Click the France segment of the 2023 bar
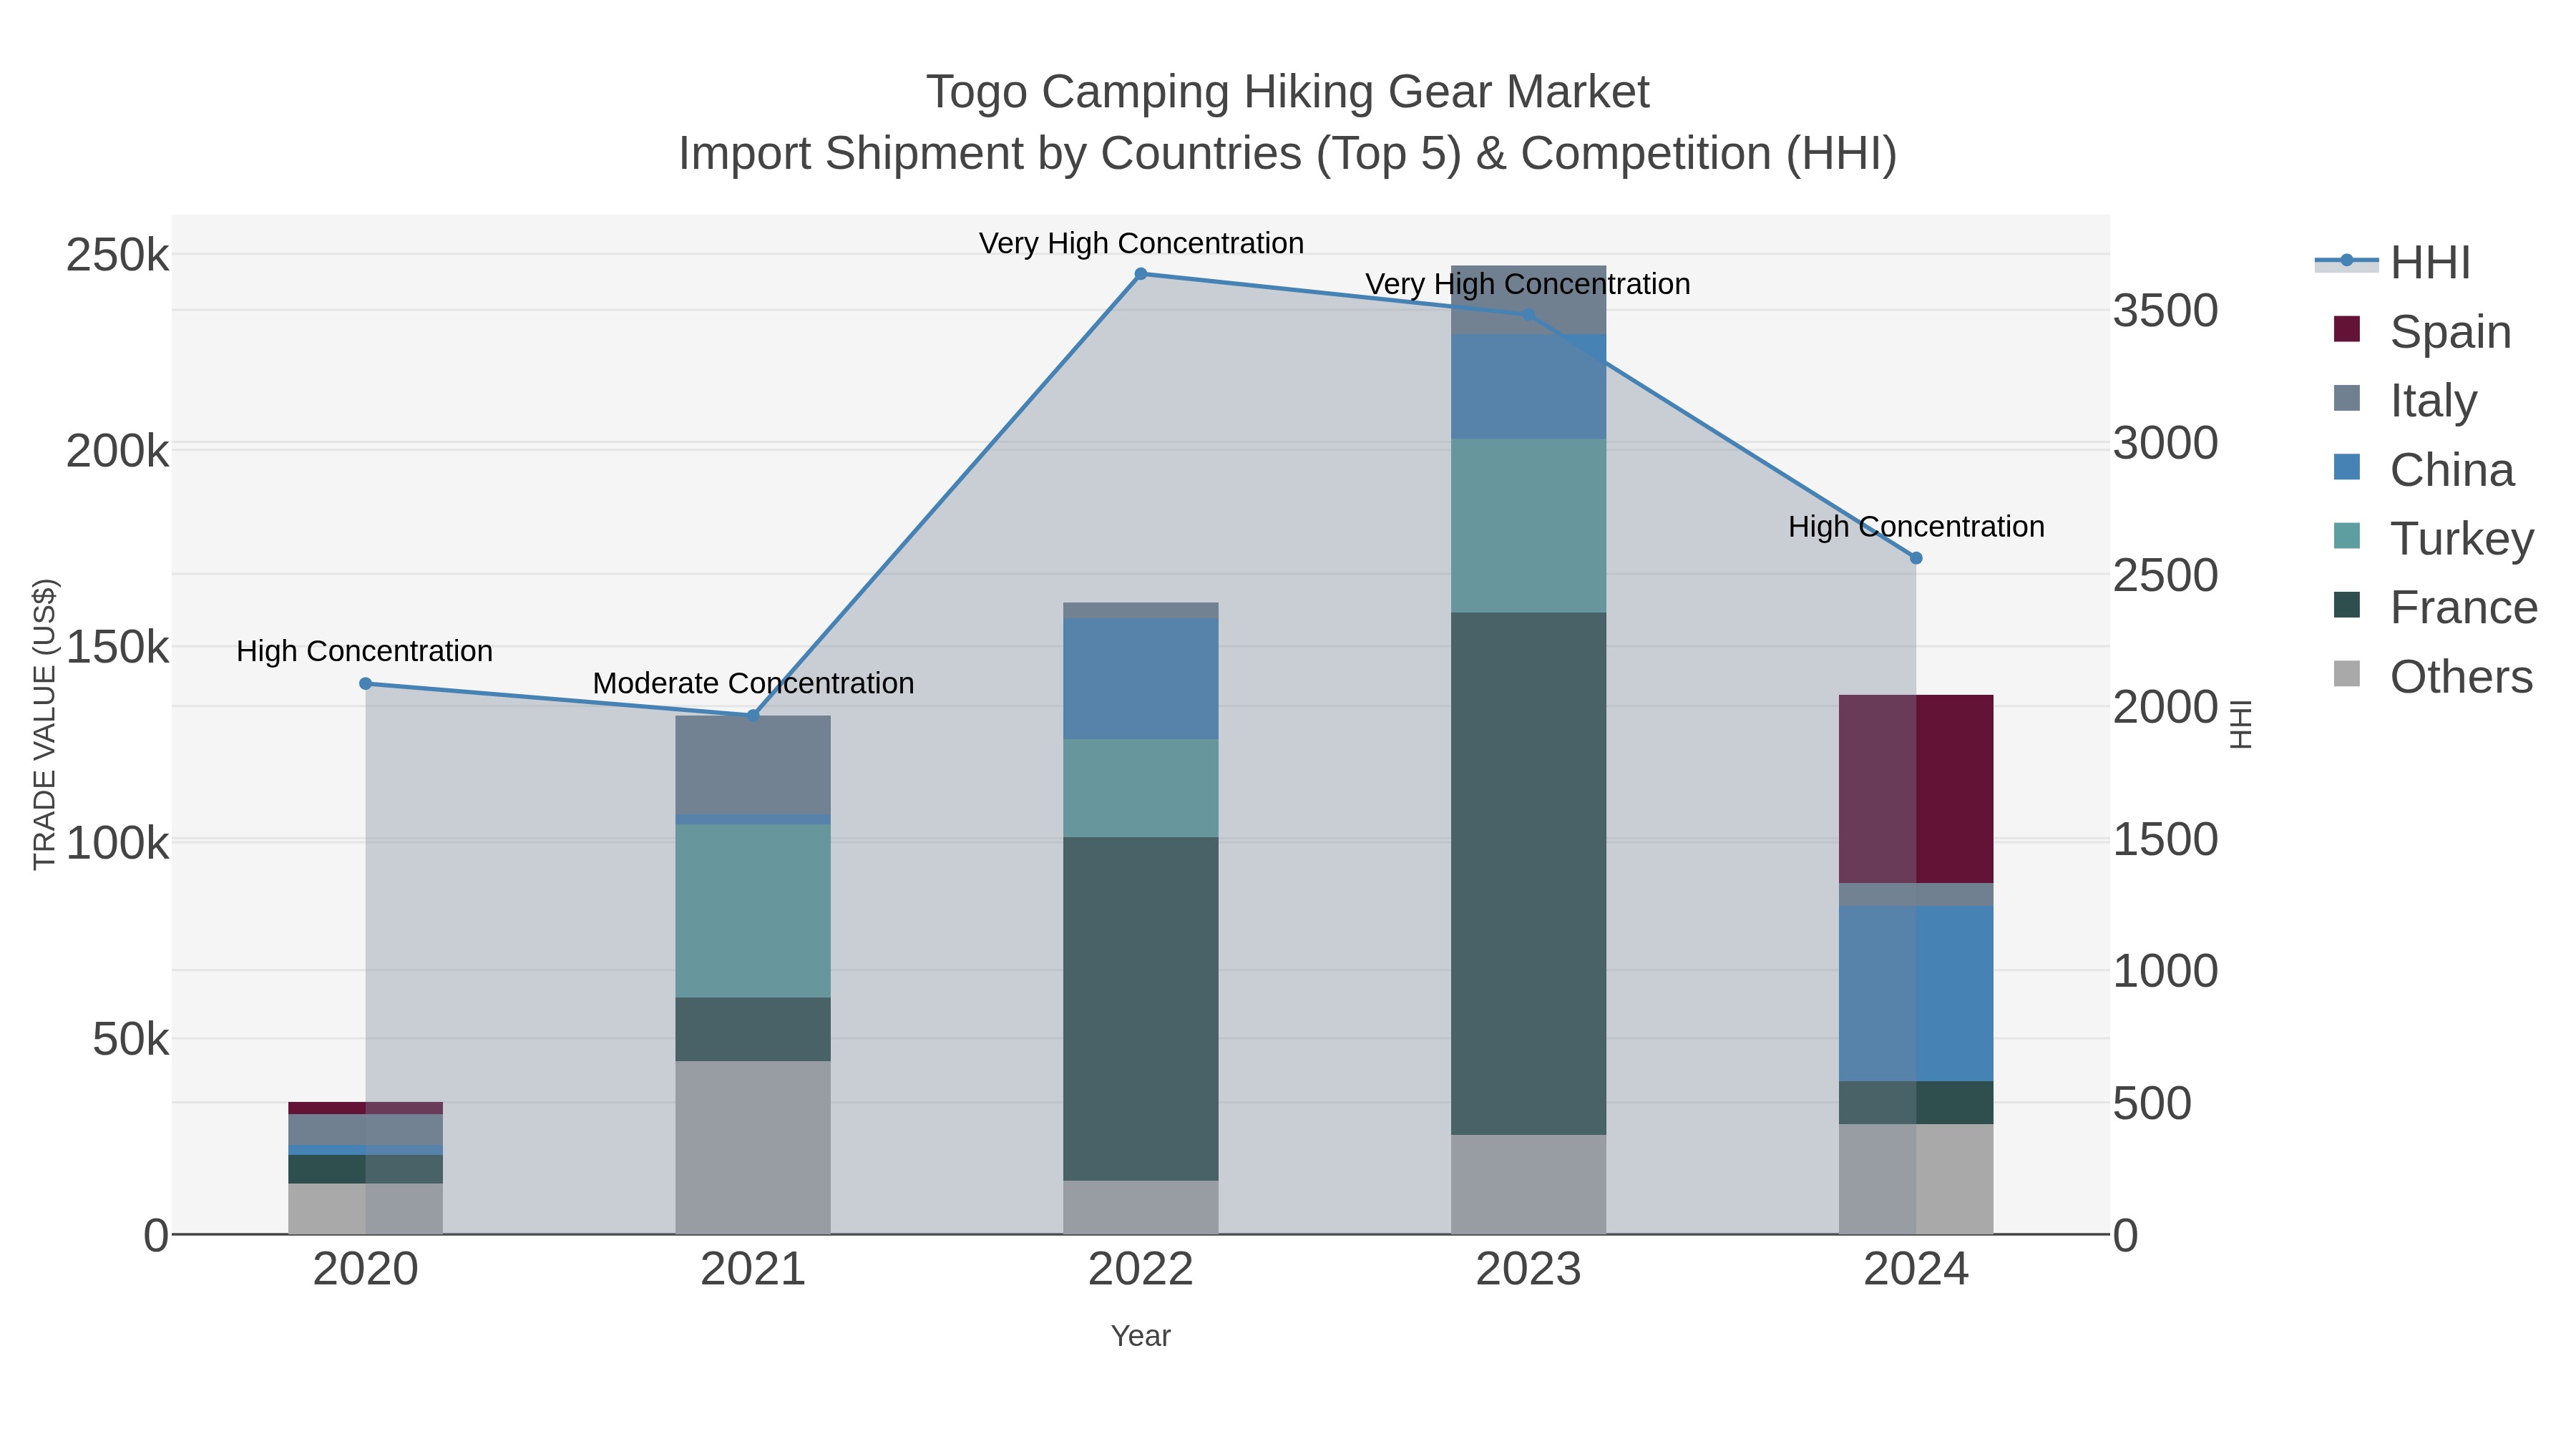The width and height of the screenshot is (2576, 1449). tap(1528, 874)
